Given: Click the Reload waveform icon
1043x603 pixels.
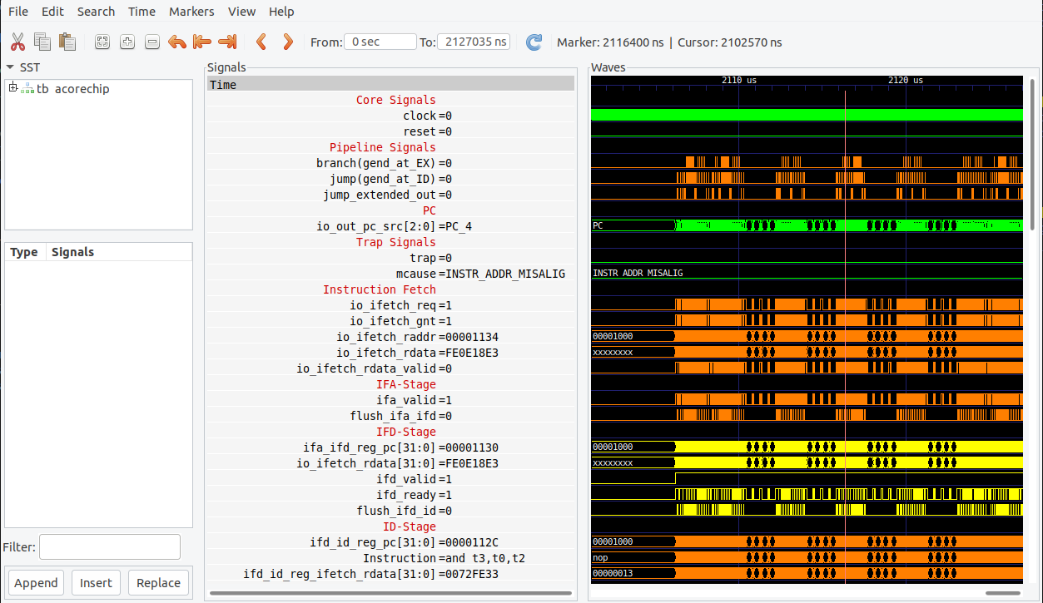Looking at the screenshot, I should [x=534, y=42].
